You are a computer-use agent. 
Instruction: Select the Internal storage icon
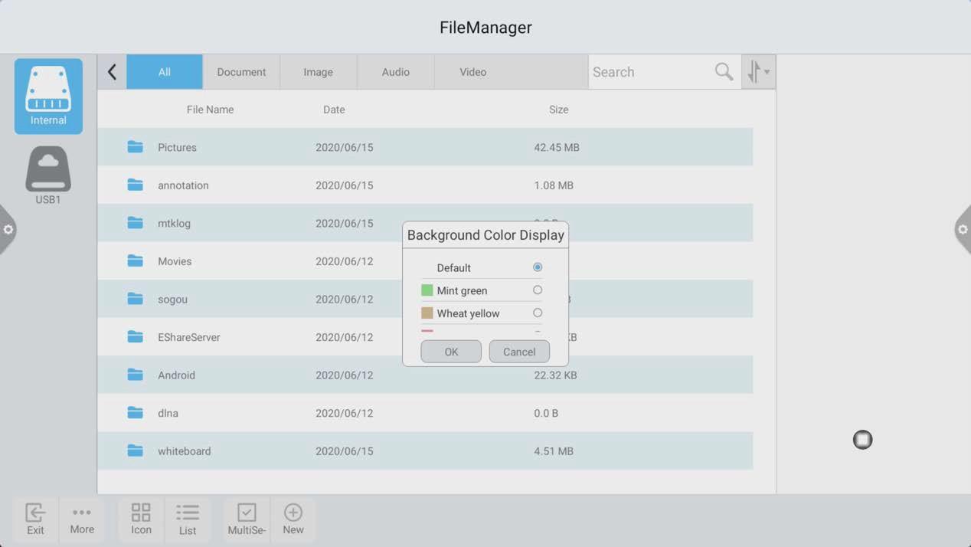48,96
